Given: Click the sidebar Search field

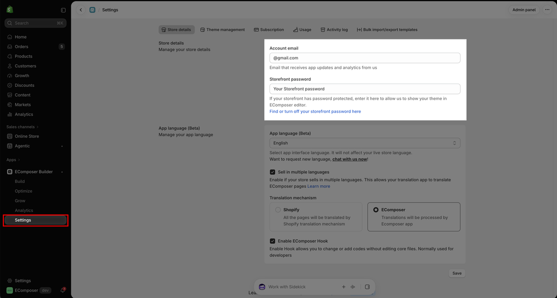Looking at the screenshot, I should [35, 23].
